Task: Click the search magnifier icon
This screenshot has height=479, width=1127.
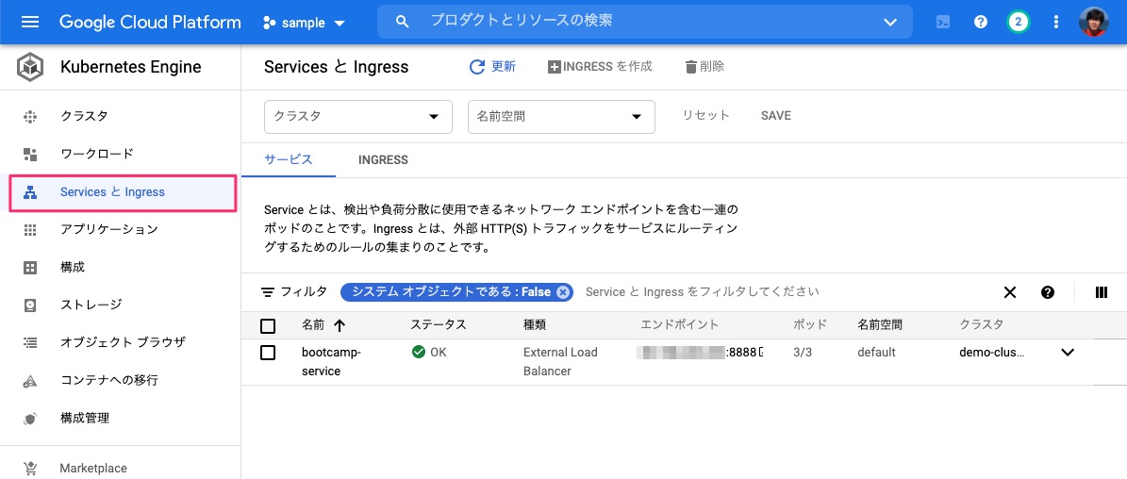Action: click(403, 22)
